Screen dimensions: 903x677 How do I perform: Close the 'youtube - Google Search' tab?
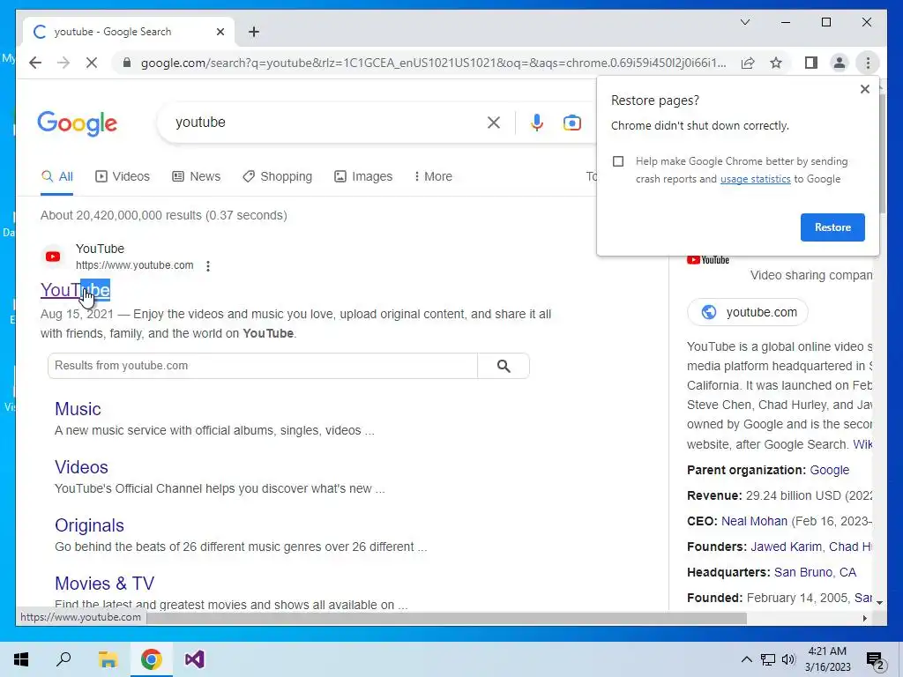point(220,32)
